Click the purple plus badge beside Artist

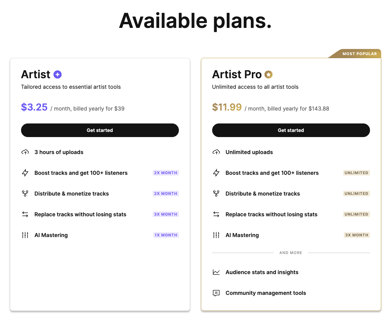pyautogui.click(x=58, y=74)
